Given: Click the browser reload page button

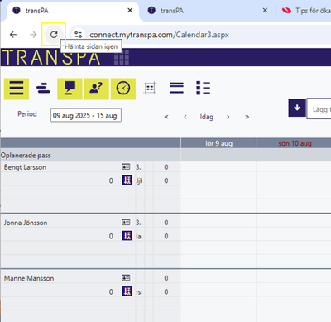Looking at the screenshot, I should [x=54, y=35].
